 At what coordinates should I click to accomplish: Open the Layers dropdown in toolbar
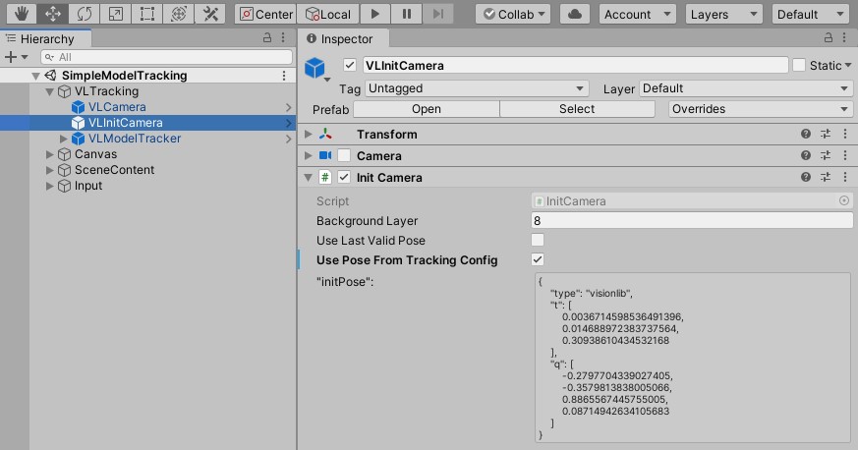(x=724, y=14)
